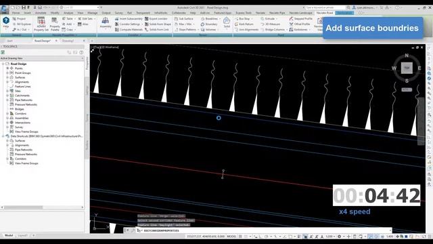Viewport: 433px width, 244px height.
Task: Switch to the Drawing1 document tab
Action: click(68, 41)
